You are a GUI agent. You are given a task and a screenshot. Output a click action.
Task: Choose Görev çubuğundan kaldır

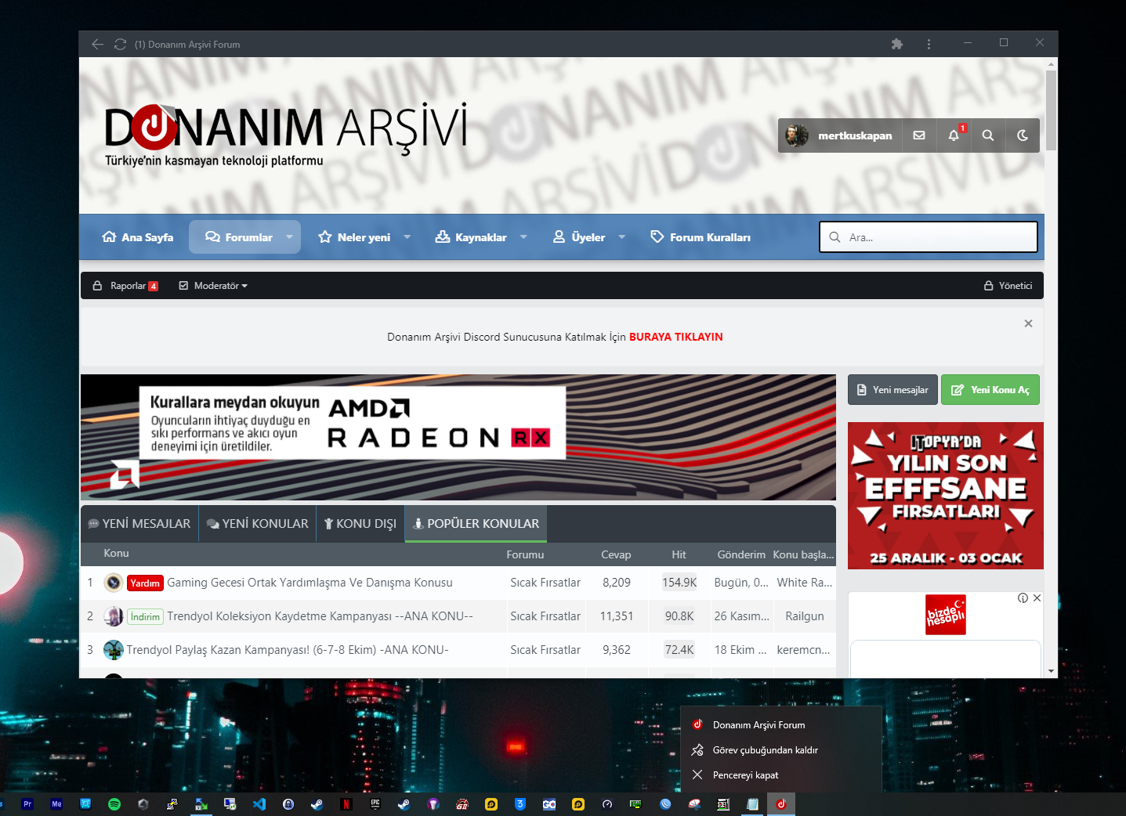[x=781, y=750]
